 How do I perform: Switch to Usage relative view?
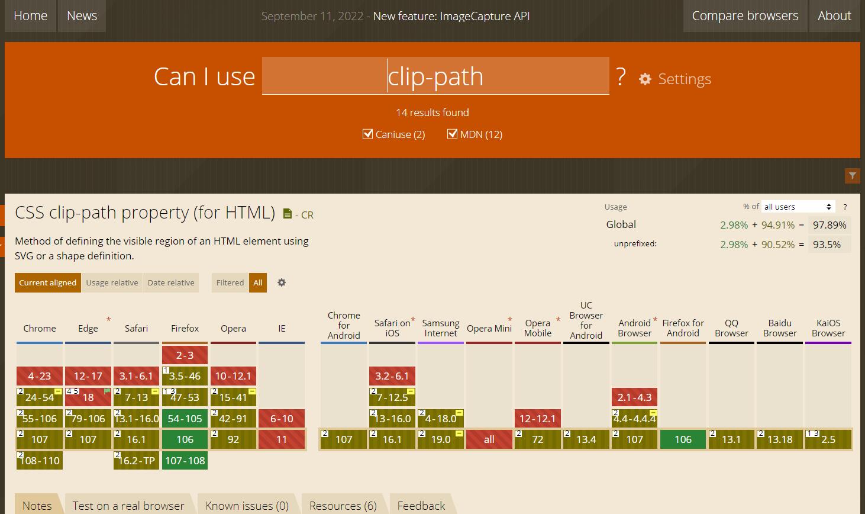pos(112,282)
